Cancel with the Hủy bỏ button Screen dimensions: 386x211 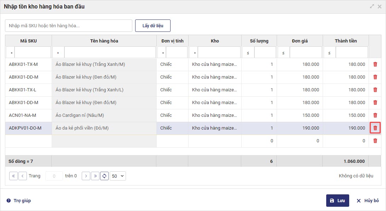tap(368, 200)
